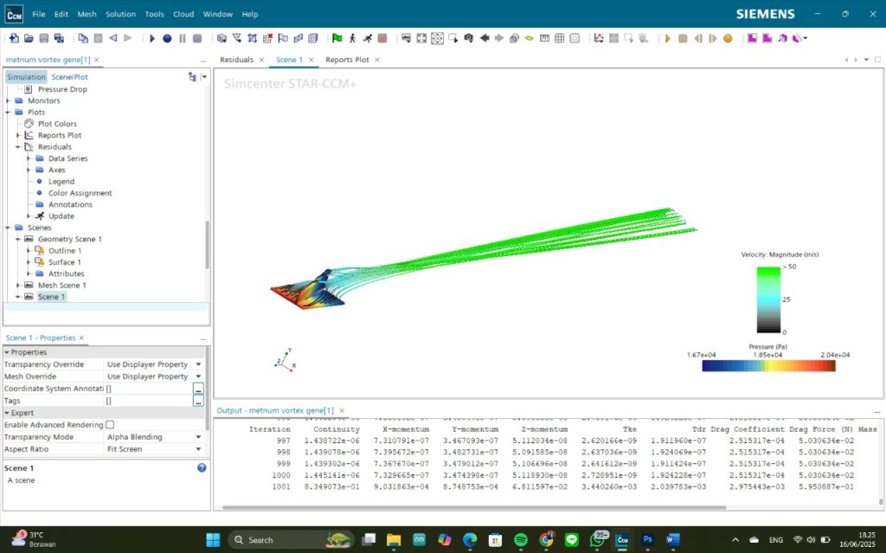The width and height of the screenshot is (886, 553).
Task: Click the Open folder toolbar icon
Action: pyautogui.click(x=29, y=38)
